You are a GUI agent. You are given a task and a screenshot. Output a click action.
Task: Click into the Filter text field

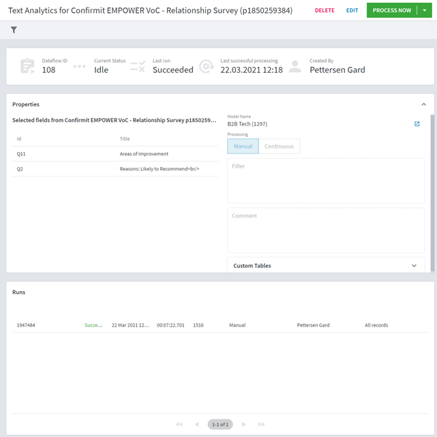tap(325, 181)
